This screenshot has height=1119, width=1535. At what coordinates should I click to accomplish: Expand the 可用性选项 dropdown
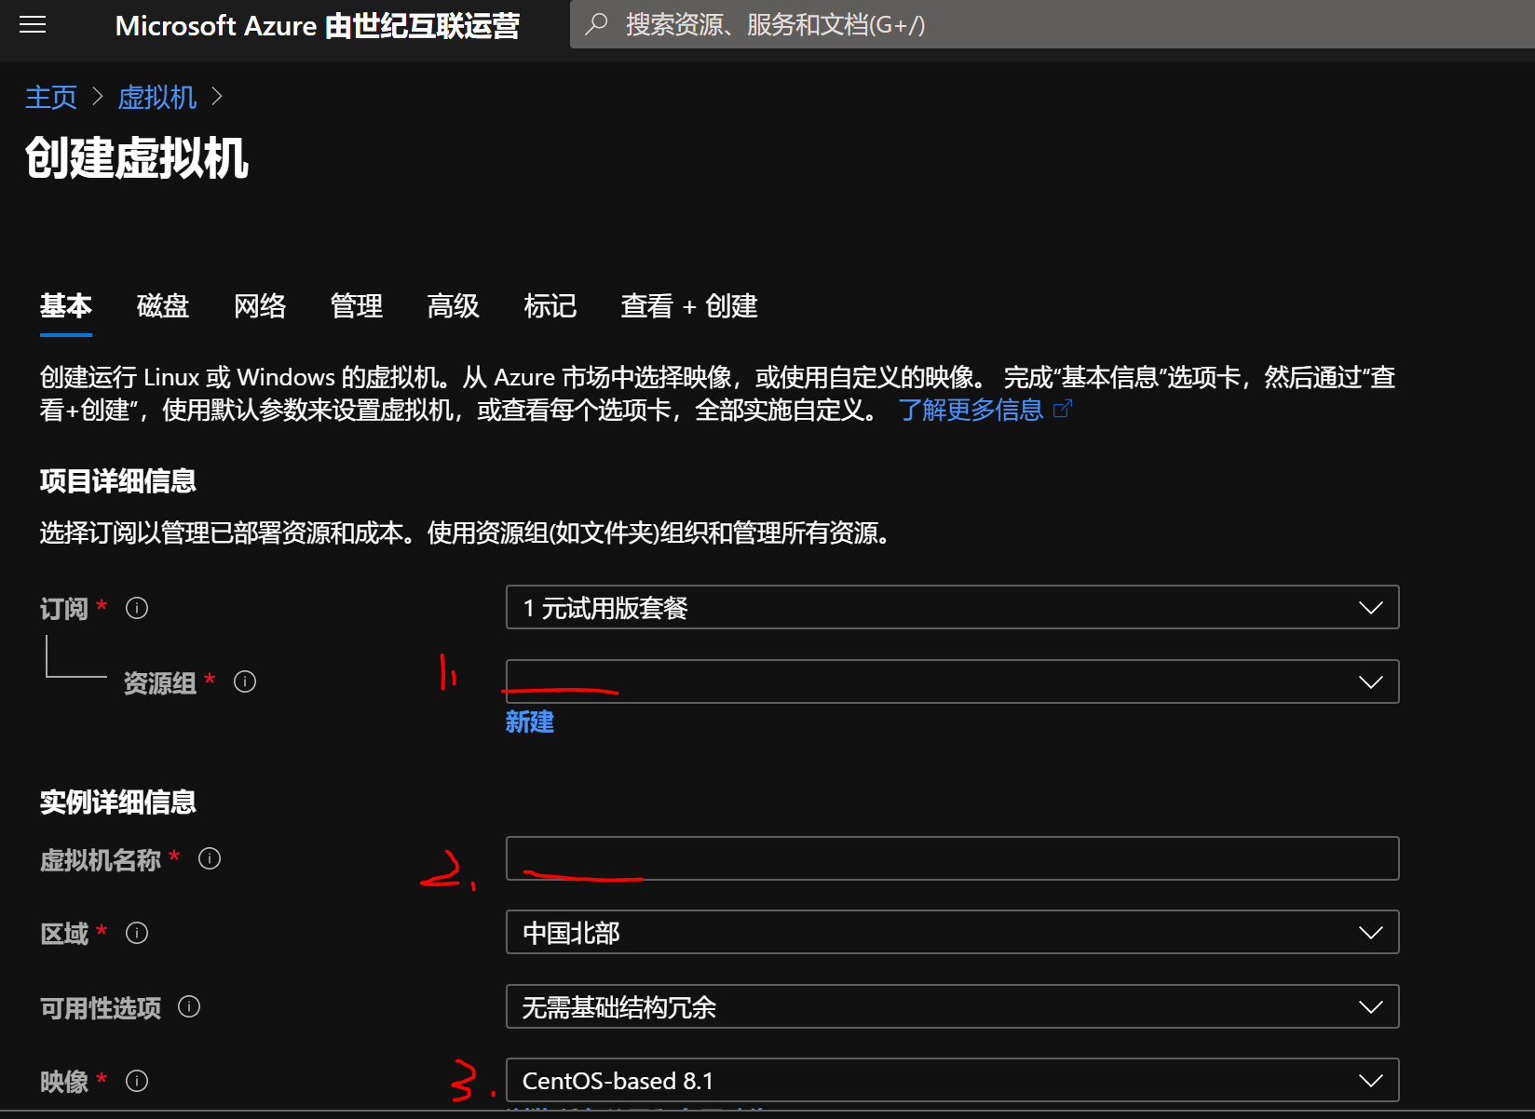tap(952, 1006)
